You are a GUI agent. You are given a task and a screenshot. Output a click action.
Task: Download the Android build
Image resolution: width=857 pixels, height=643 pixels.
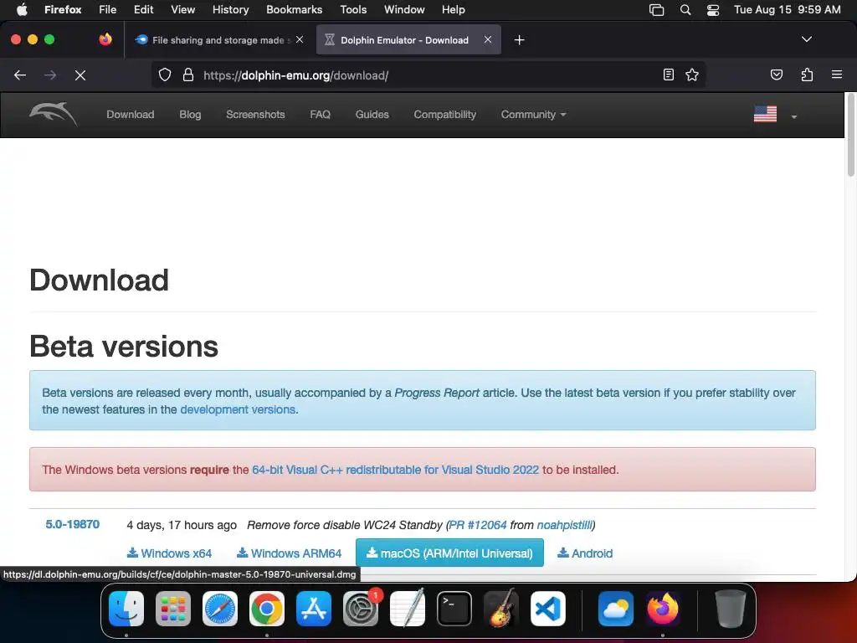point(585,553)
